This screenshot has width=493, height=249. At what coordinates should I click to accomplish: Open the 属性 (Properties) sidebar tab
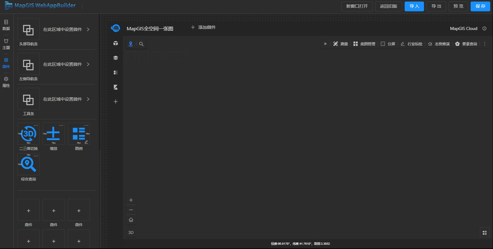tap(6, 82)
